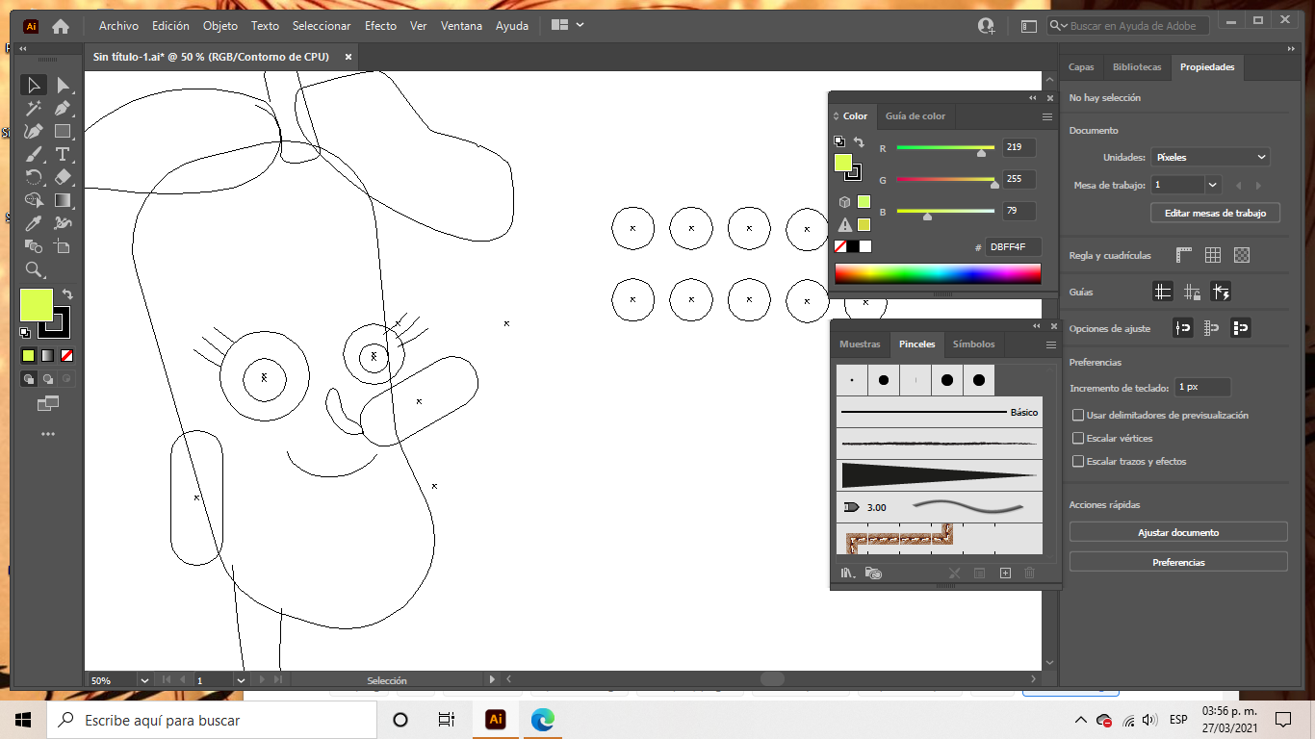Enable 'Escalar trazos y efectos'
This screenshot has width=1315, height=739.
tap(1078, 461)
